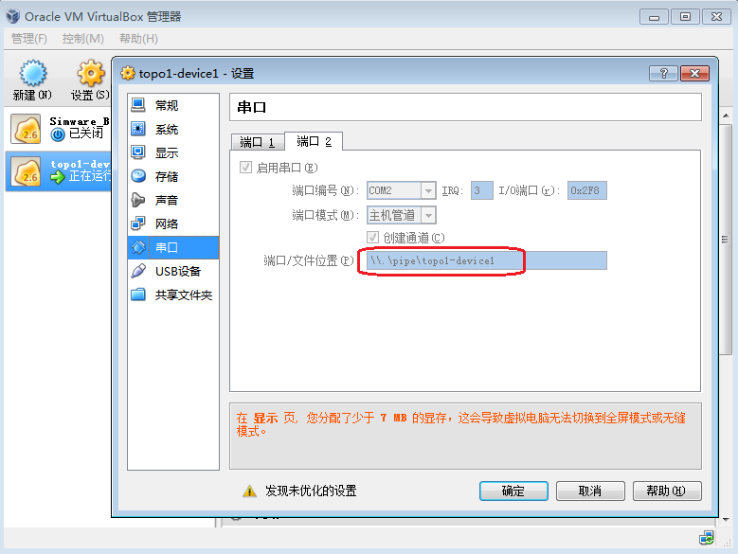
Task: Open the System (系统) settings page
Action: click(x=173, y=129)
